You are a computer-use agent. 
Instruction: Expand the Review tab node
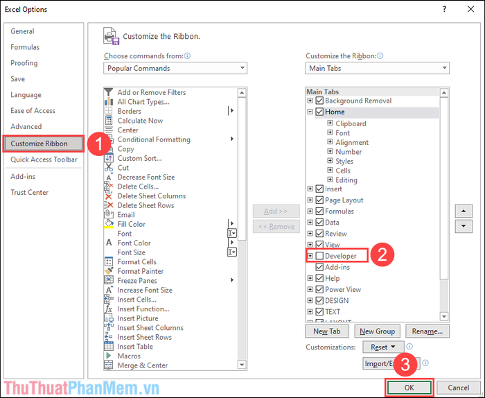310,234
